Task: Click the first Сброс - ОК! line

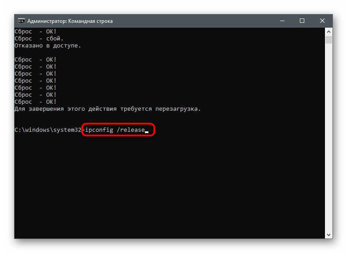Action: tap(35, 32)
